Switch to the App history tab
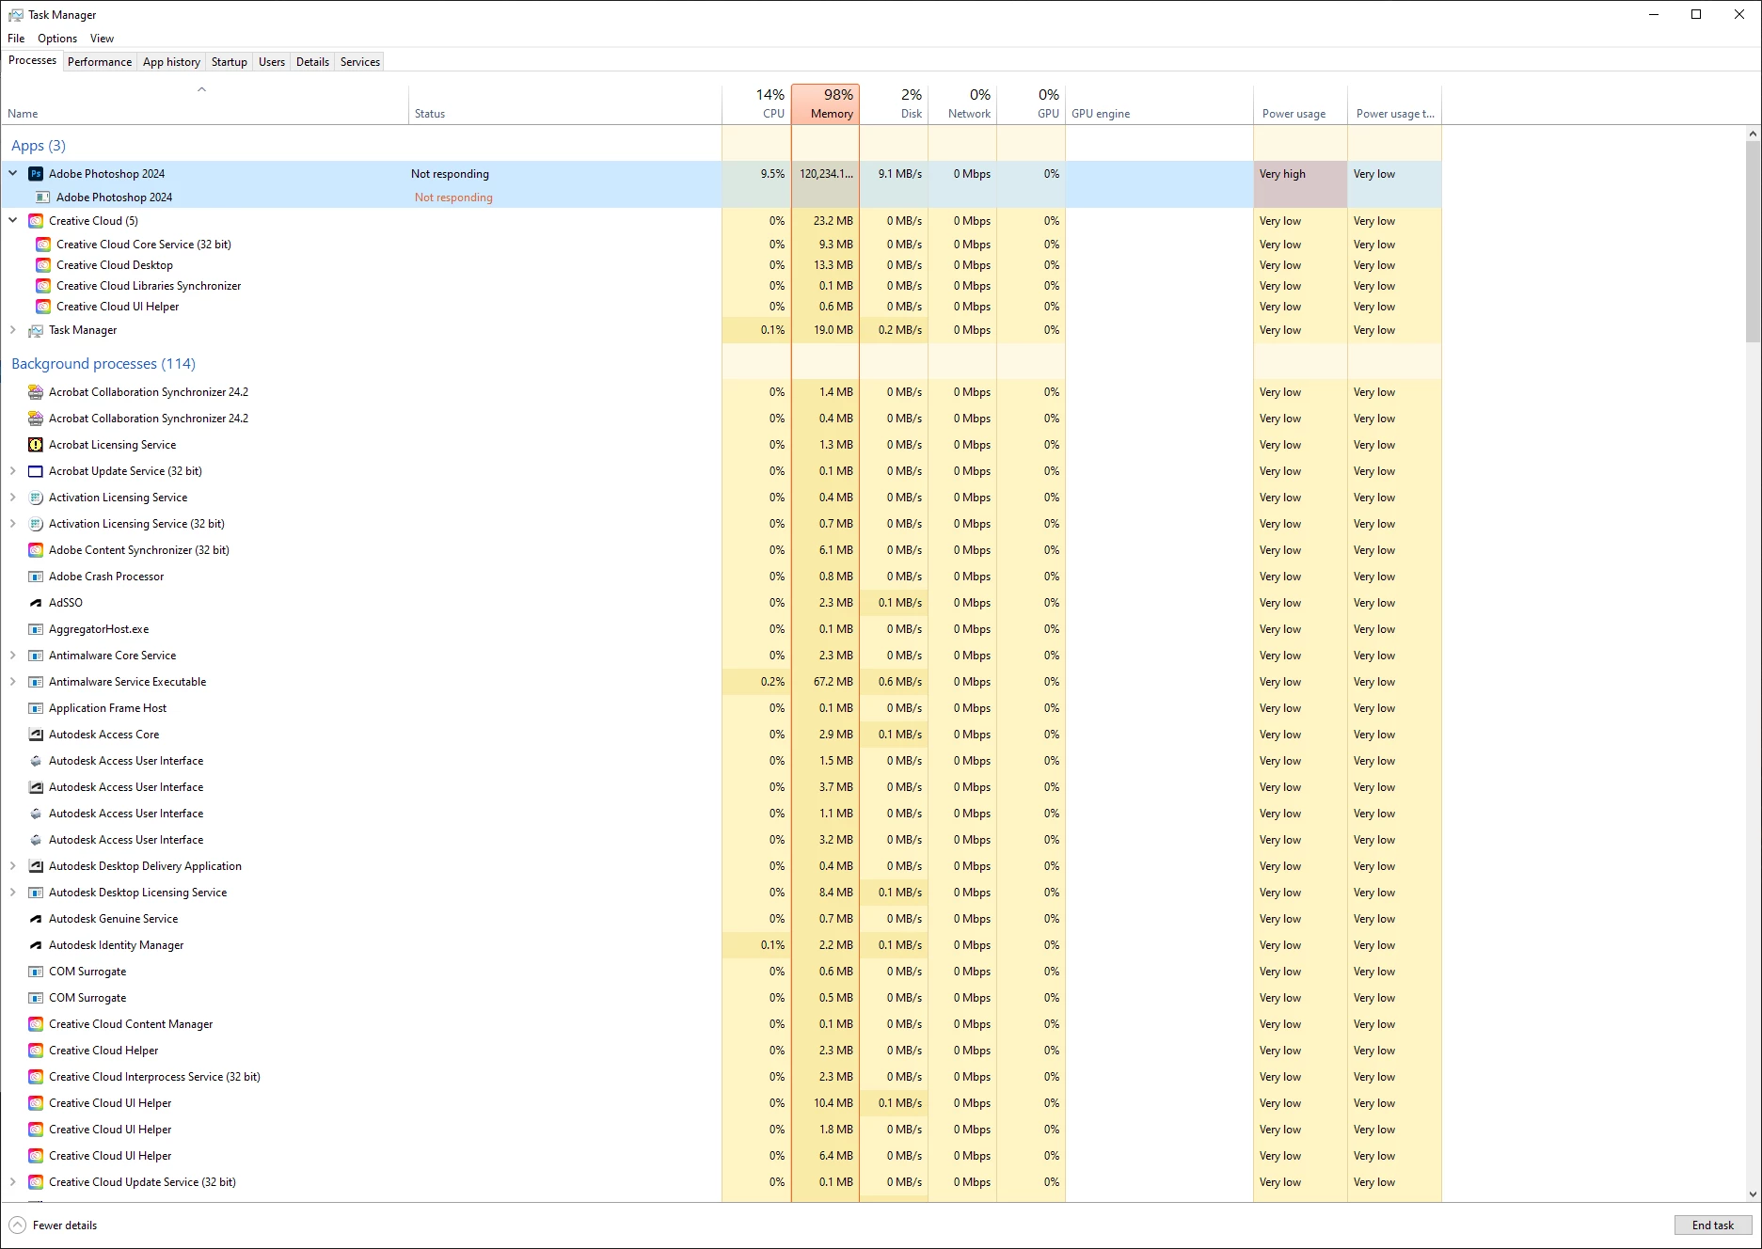 point(171,62)
